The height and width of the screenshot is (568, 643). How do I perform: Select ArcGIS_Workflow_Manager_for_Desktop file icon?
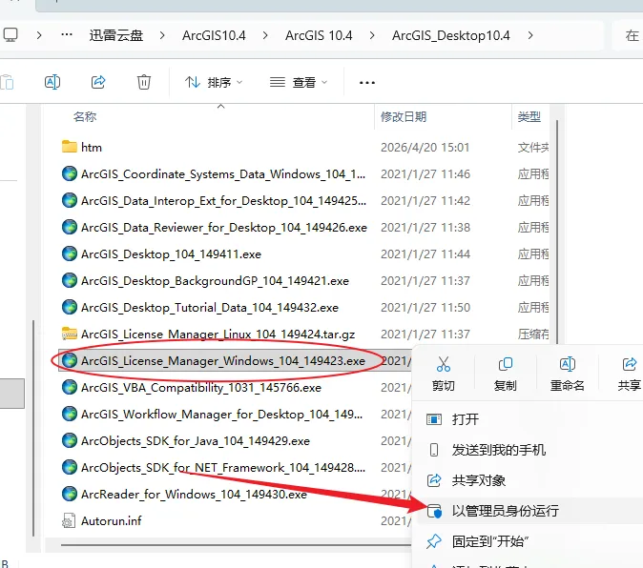[70, 414]
